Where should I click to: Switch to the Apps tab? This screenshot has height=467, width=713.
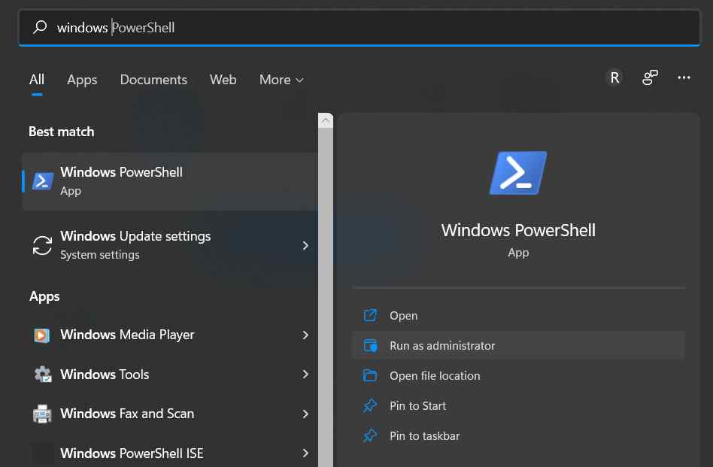click(x=82, y=80)
